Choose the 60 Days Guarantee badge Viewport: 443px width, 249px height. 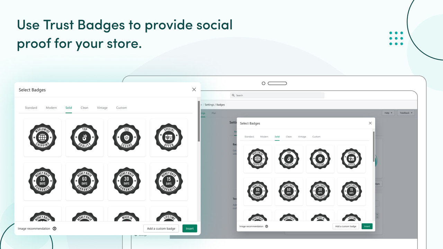coord(84,181)
